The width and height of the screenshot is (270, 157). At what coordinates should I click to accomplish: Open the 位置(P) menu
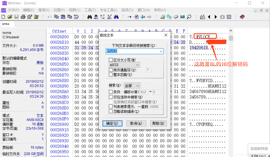[59, 10]
